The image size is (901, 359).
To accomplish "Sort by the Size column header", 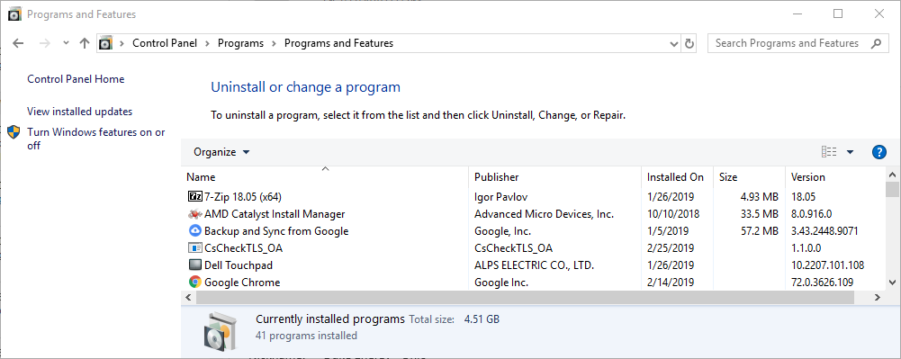I will 749,177.
